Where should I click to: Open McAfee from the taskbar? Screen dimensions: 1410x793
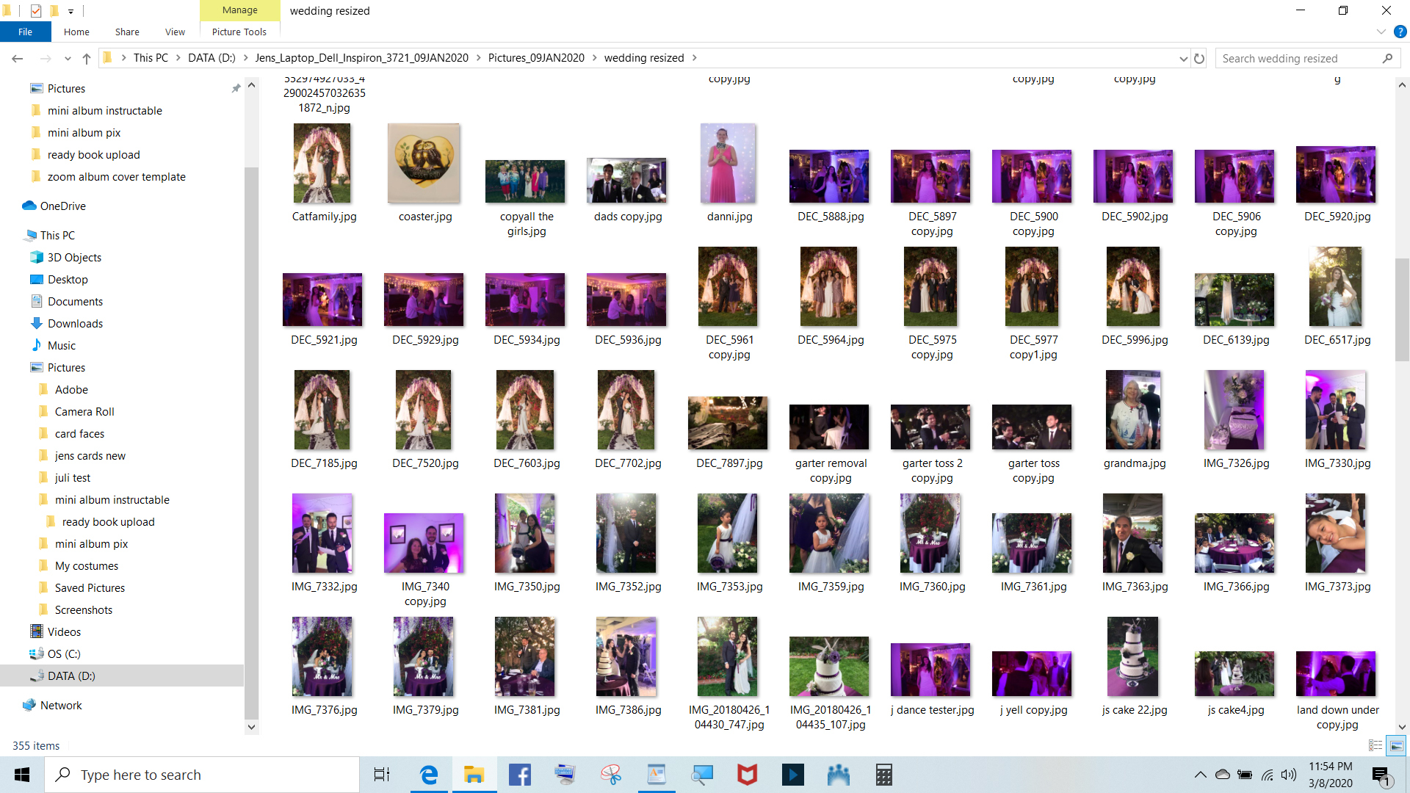[746, 774]
